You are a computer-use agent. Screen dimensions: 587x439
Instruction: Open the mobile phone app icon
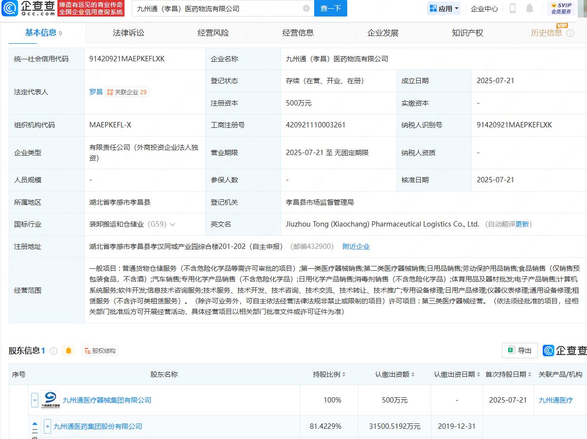[512, 8]
